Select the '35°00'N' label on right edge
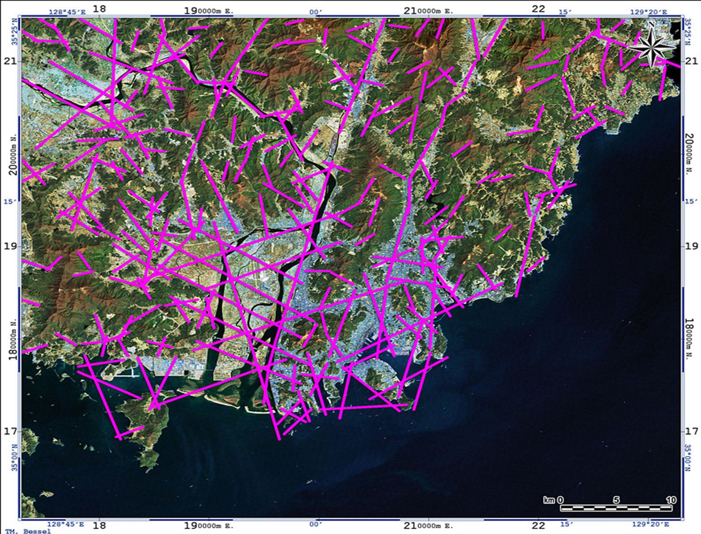 pyautogui.click(x=687, y=458)
